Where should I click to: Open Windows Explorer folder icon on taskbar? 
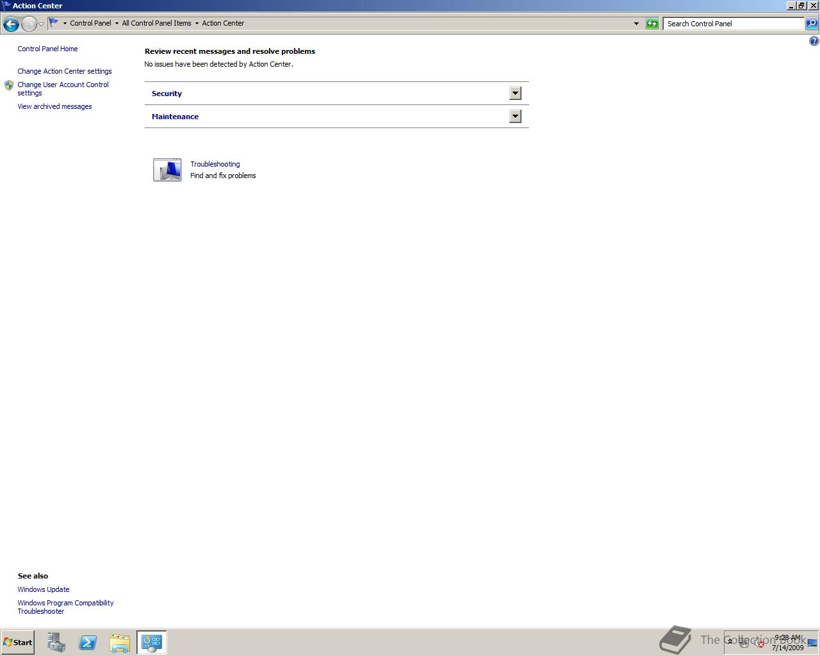click(120, 643)
